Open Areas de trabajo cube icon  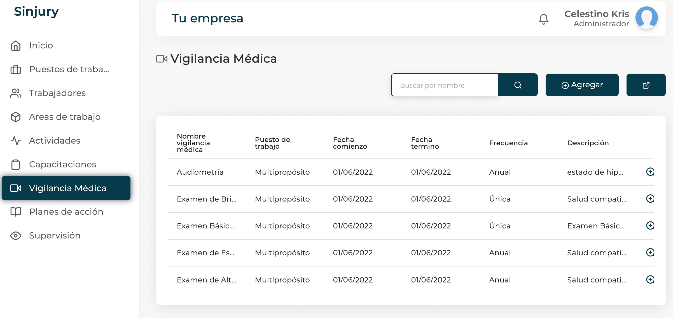click(16, 117)
